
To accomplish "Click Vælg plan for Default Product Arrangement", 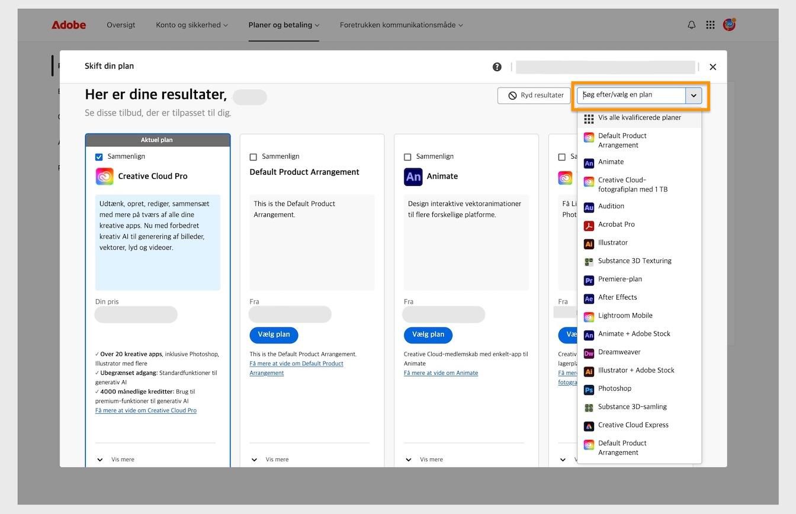I will tap(274, 335).
